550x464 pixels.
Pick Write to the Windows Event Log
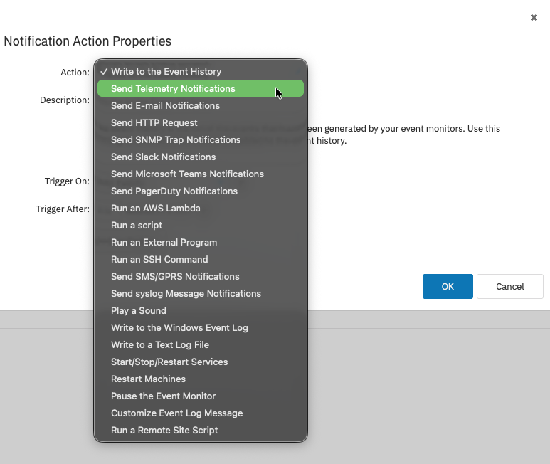coord(179,328)
